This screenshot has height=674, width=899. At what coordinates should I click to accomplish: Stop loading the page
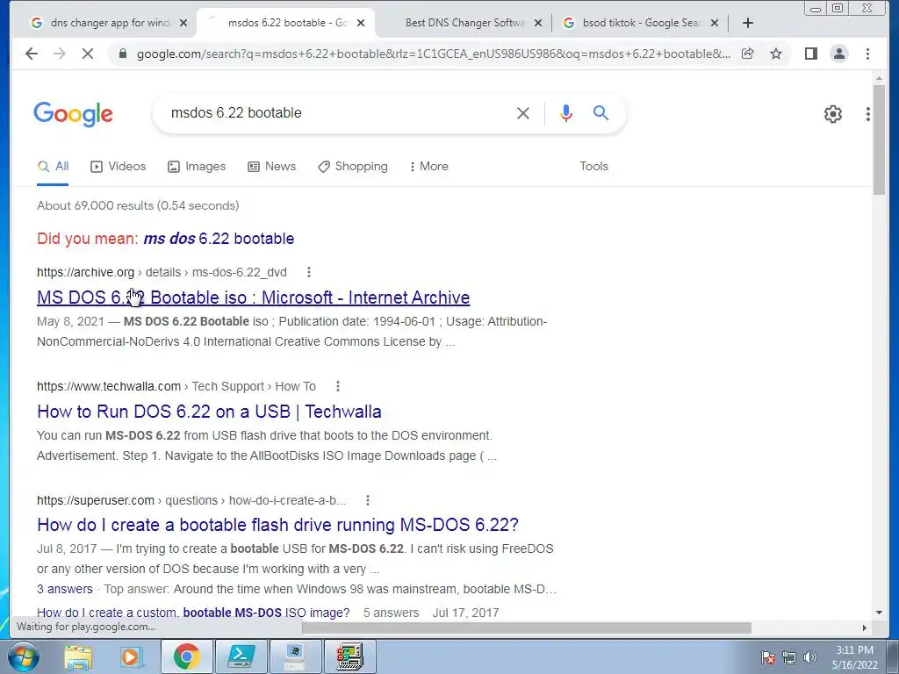[x=87, y=54]
